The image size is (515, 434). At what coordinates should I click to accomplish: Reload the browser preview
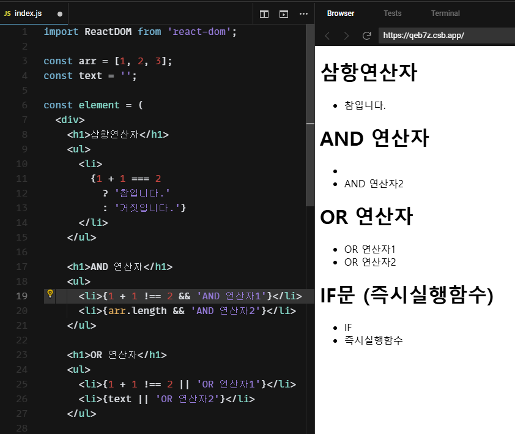click(x=366, y=36)
